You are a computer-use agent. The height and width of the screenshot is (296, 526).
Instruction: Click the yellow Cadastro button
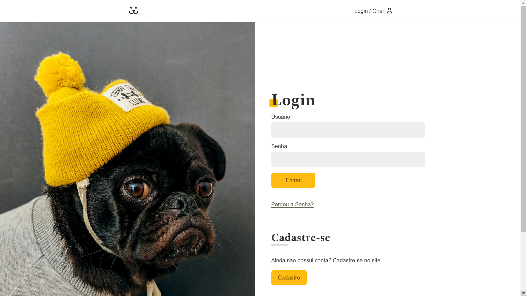point(289,277)
